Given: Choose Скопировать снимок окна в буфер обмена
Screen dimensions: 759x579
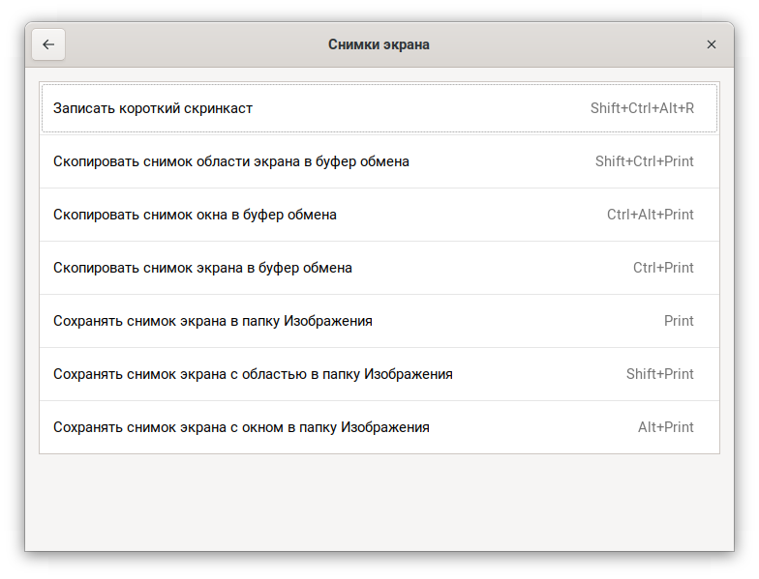Looking at the screenshot, I should pyautogui.click(x=195, y=215).
